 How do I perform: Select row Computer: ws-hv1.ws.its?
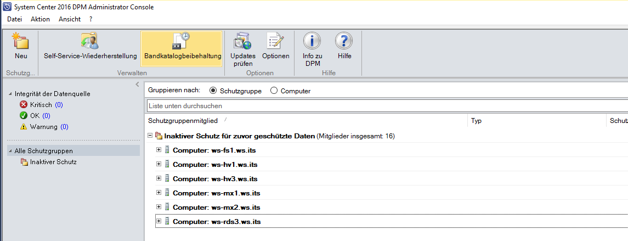pyautogui.click(x=391, y=164)
